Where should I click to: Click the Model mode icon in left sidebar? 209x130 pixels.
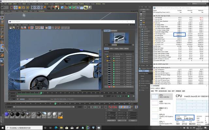(2, 18)
